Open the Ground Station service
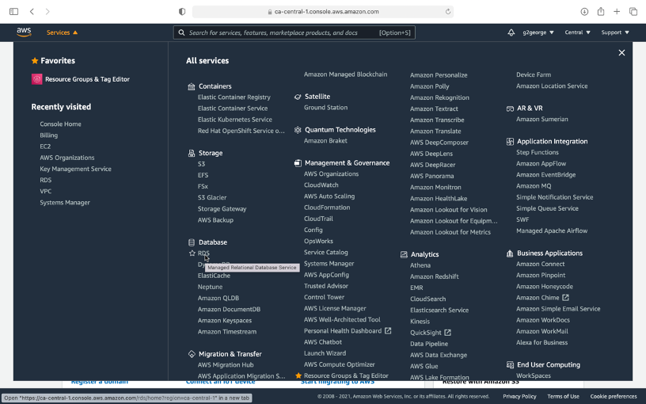646x404 pixels. point(326,108)
